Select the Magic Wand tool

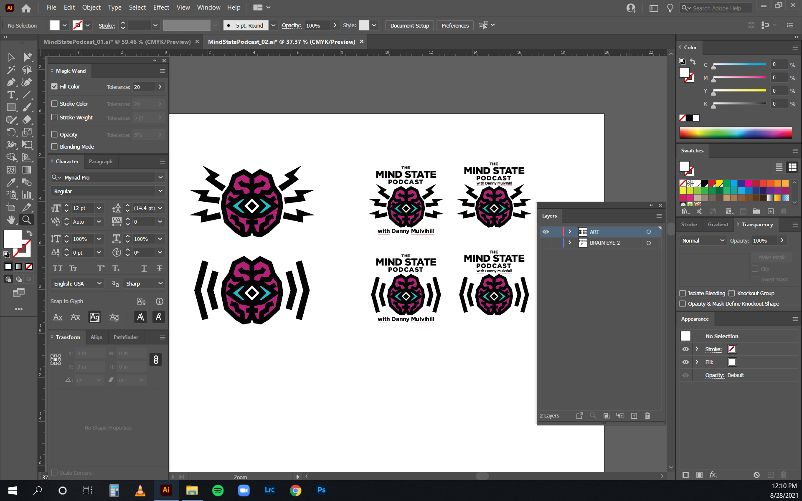[11, 70]
